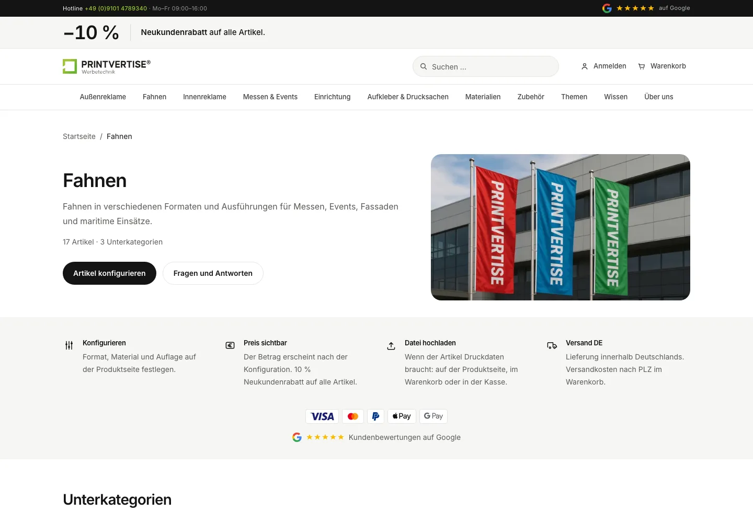
Task: Click the search magnifier icon
Action: tap(424, 66)
